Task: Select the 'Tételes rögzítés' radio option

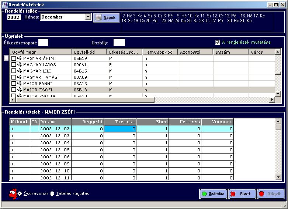Action: (x=52, y=193)
